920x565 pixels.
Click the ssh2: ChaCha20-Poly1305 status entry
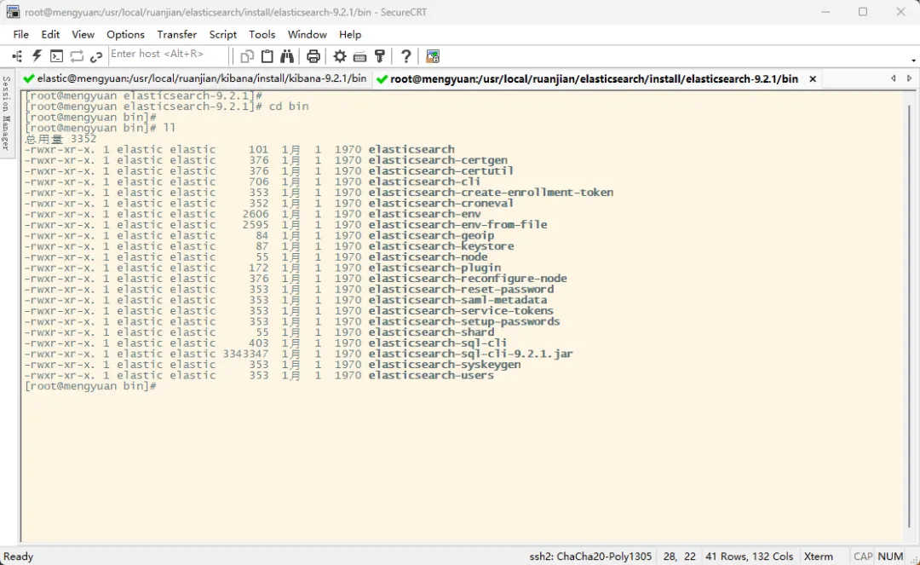(x=590, y=556)
